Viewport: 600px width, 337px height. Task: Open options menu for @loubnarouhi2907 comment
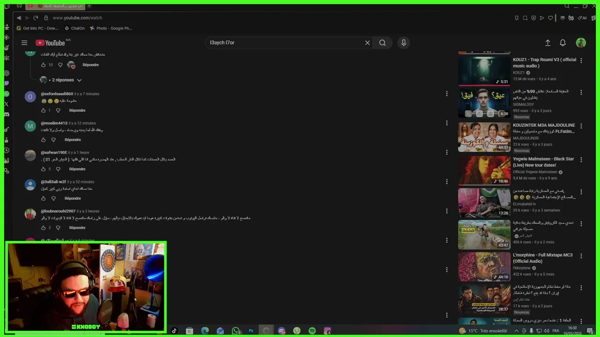tap(447, 211)
